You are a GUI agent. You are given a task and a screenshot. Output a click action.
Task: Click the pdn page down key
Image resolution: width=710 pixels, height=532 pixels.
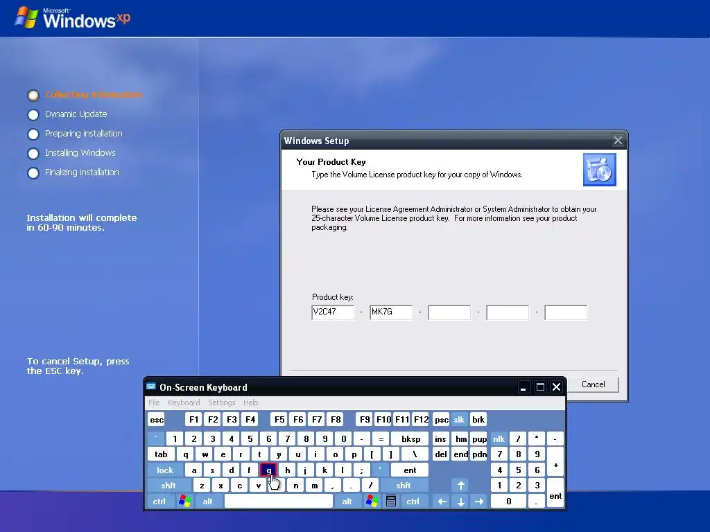479,454
